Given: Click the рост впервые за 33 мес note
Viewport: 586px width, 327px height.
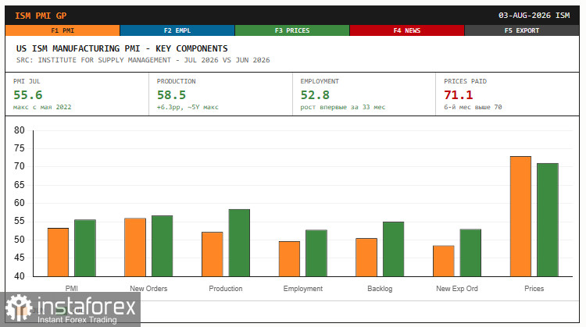Looking at the screenshot, I should (x=343, y=107).
